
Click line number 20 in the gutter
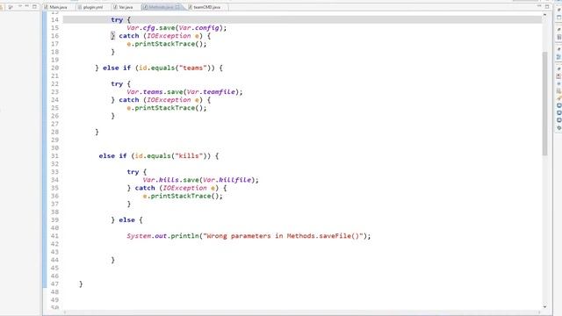click(54, 68)
